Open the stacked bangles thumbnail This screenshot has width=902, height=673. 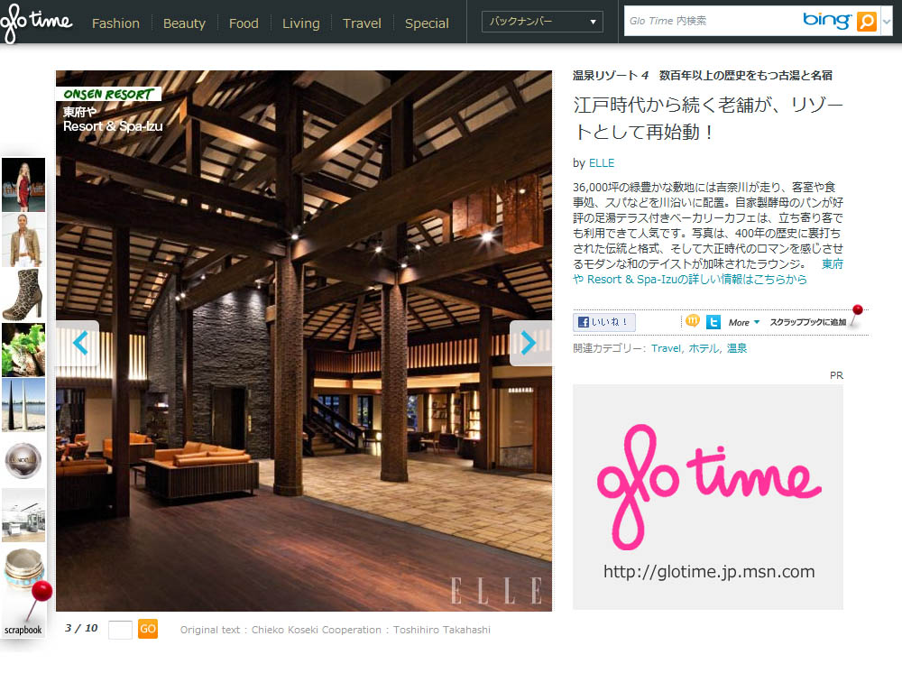click(x=23, y=567)
